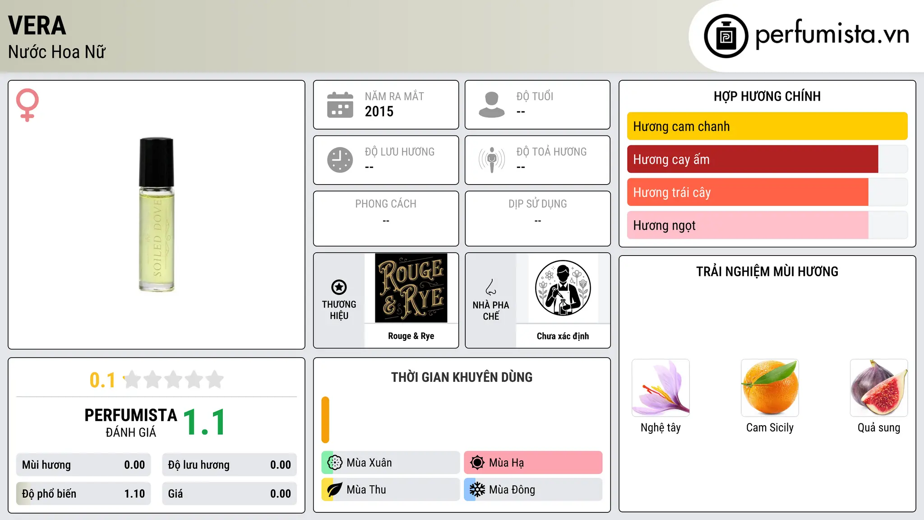Image resolution: width=924 pixels, height=520 pixels.
Task: Click the ĐỘ TUỔI label
Action: tap(535, 97)
